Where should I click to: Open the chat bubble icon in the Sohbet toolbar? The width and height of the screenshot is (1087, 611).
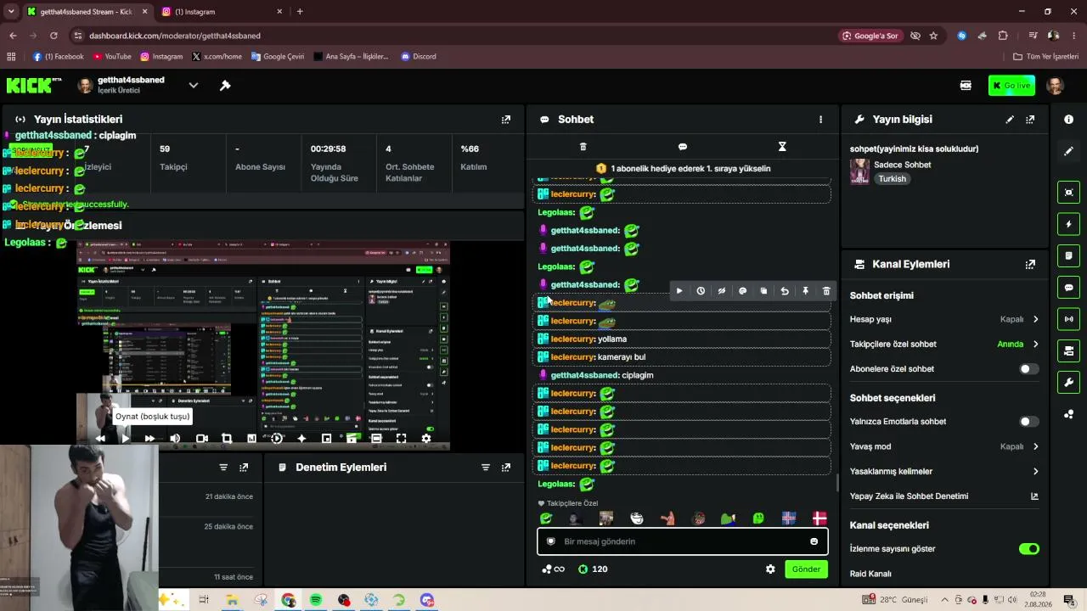[683, 147]
